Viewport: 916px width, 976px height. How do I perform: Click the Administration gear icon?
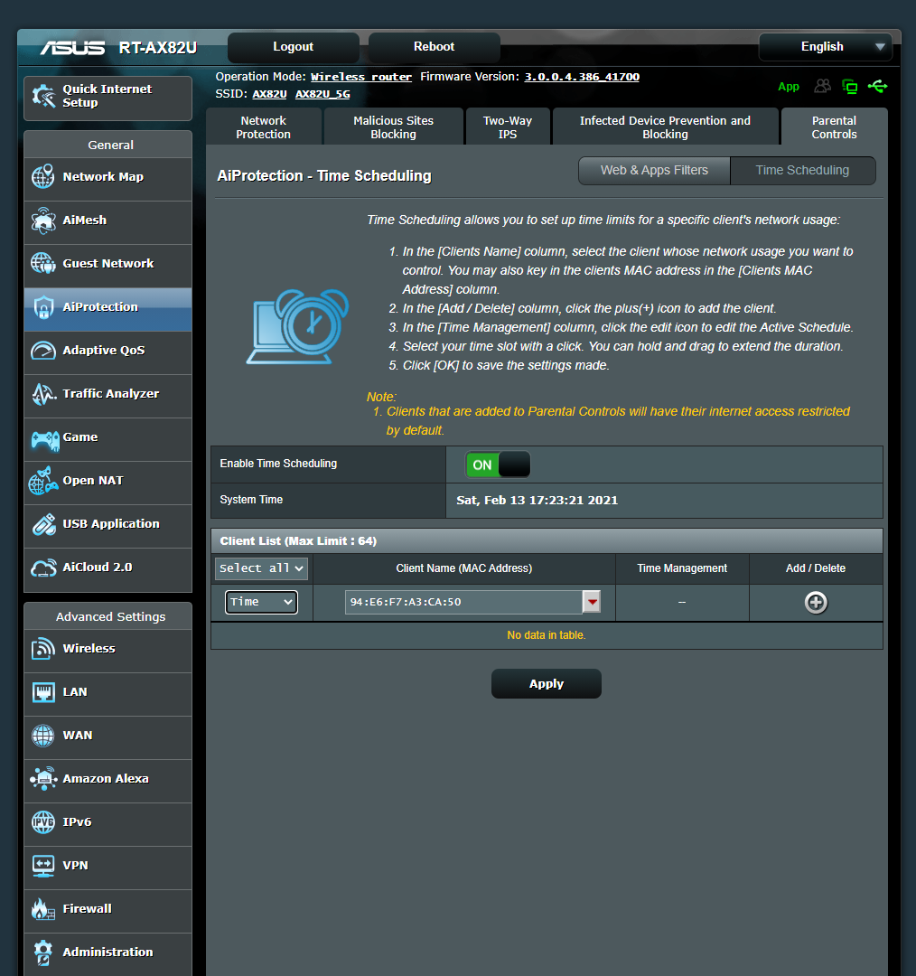(43, 953)
